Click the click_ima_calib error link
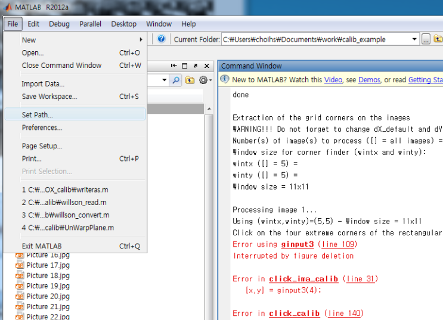The image size is (443, 320). (303, 279)
